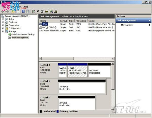Click the DVD_ROM volume disc icon
Viewport: 152px width, 118px height.
41,27
